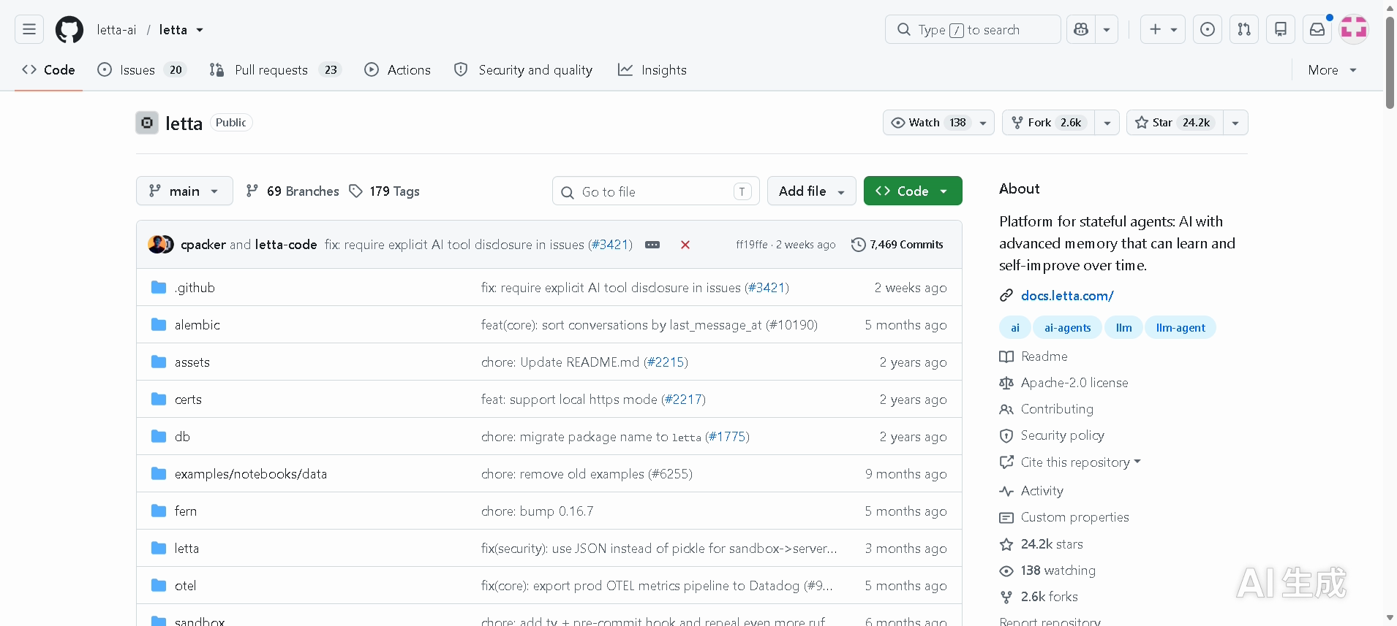Click the folder icon for assets
The width and height of the screenshot is (1397, 626).
(x=159, y=362)
